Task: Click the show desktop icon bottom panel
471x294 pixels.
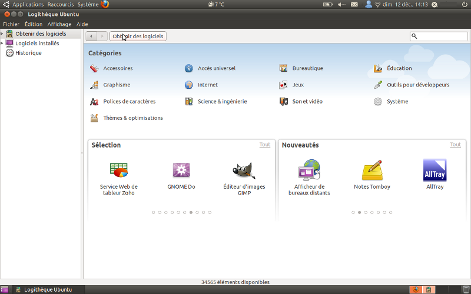Action: click(x=4, y=289)
